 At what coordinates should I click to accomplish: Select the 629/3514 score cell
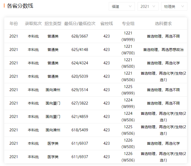point(80,90)
